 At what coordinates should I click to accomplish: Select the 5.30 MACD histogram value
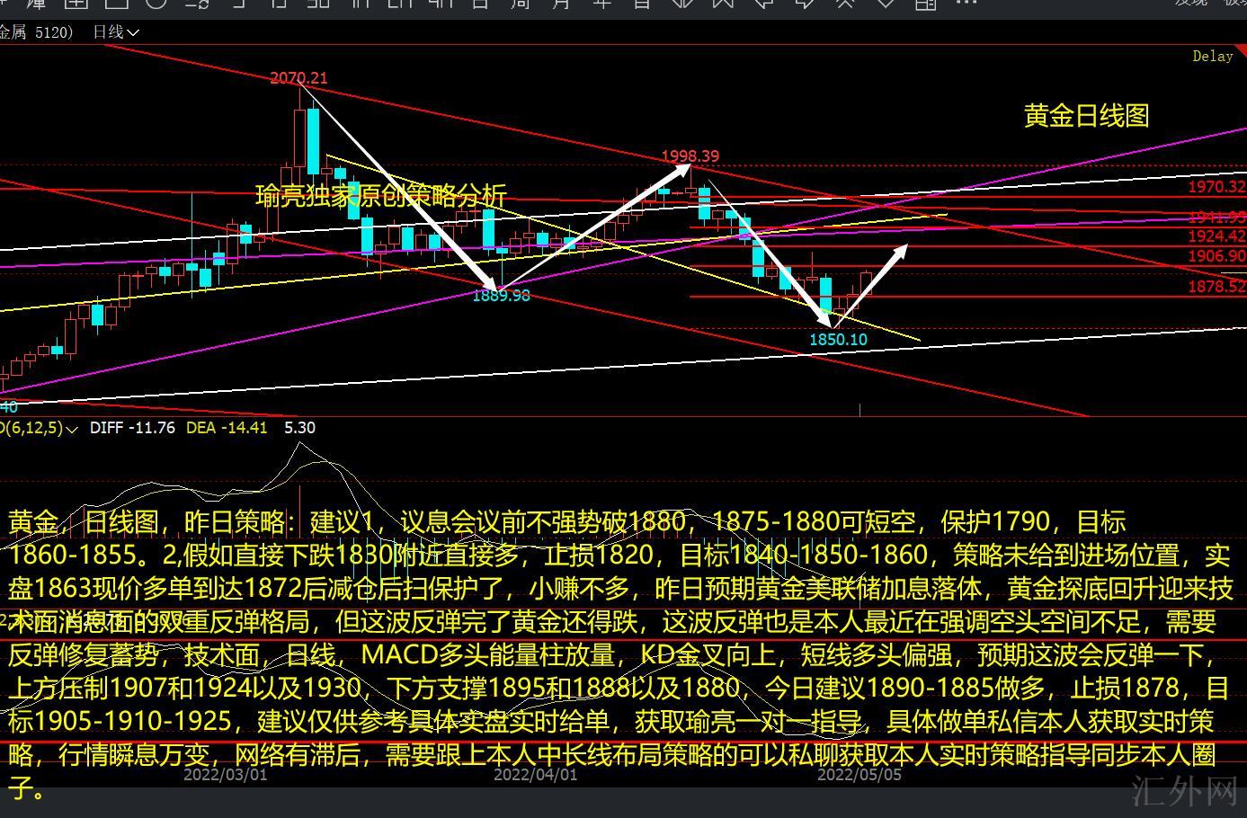pyautogui.click(x=299, y=428)
